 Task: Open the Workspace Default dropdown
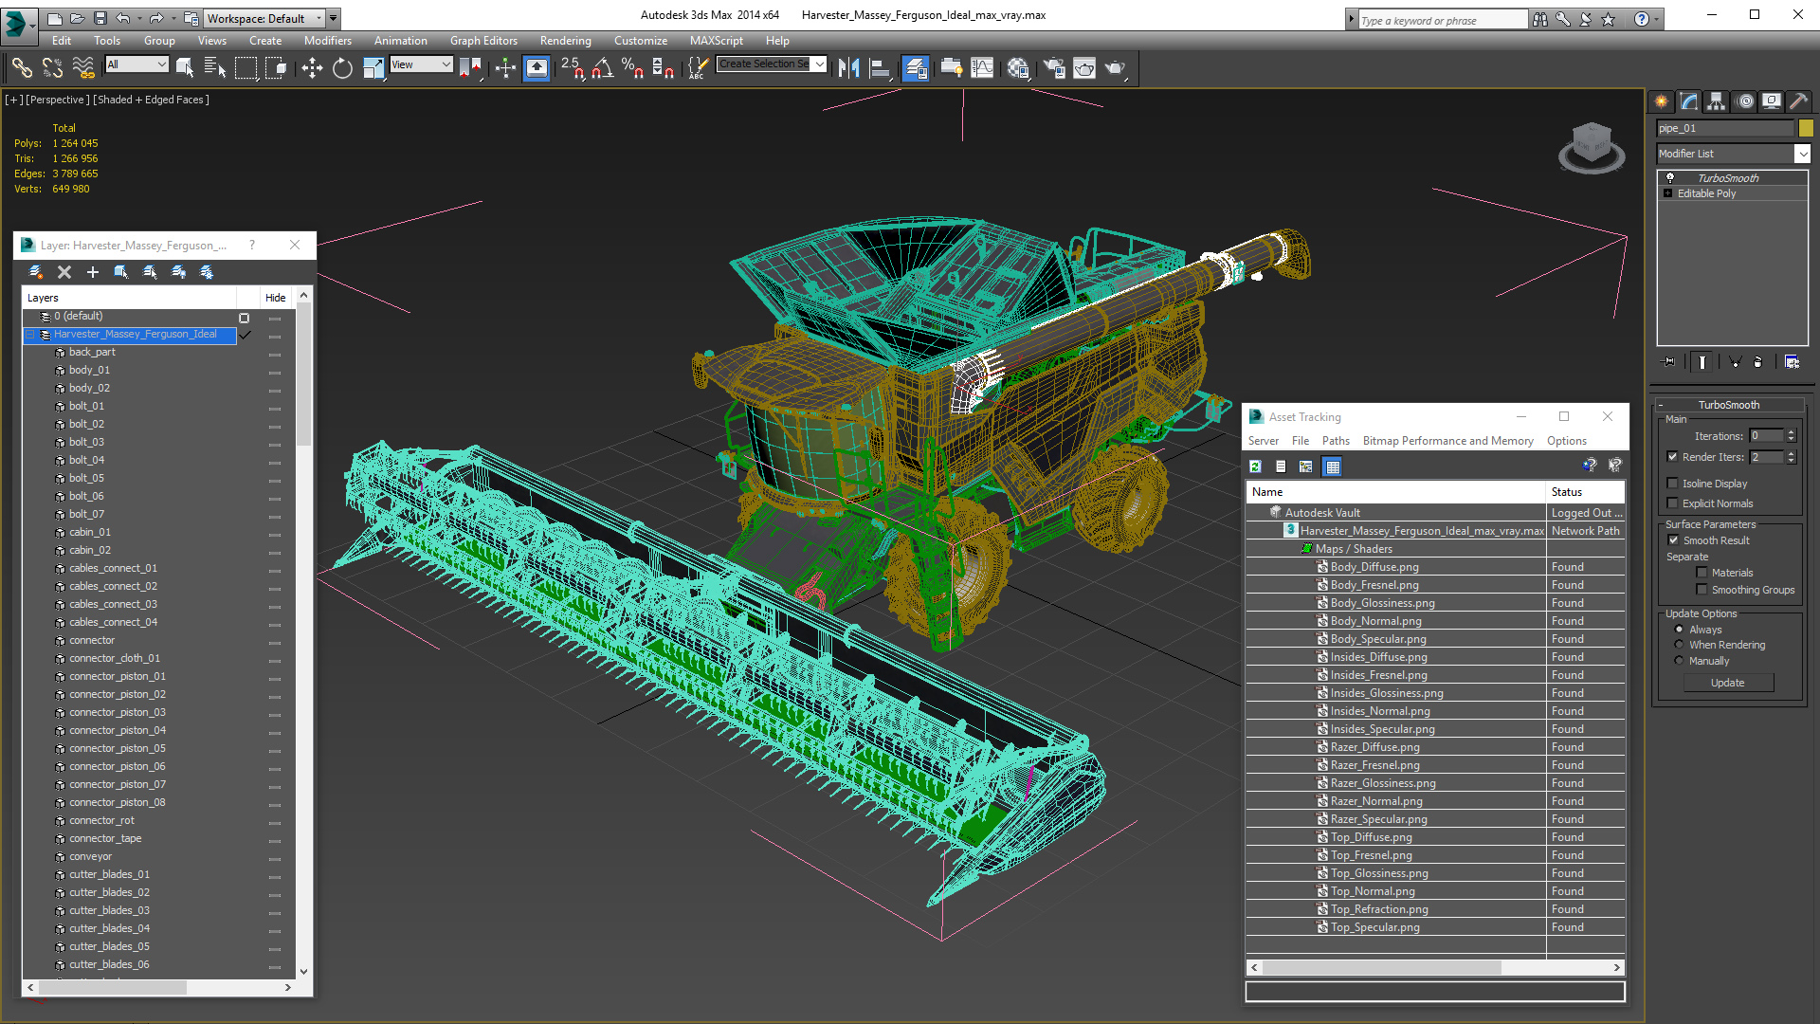[264, 18]
